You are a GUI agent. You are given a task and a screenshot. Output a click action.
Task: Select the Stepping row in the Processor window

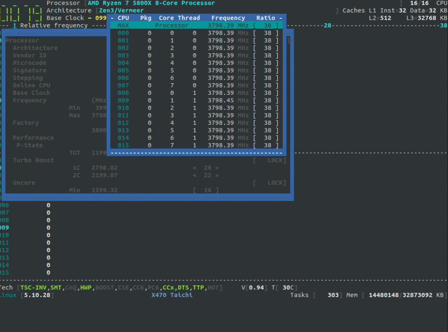point(28,78)
